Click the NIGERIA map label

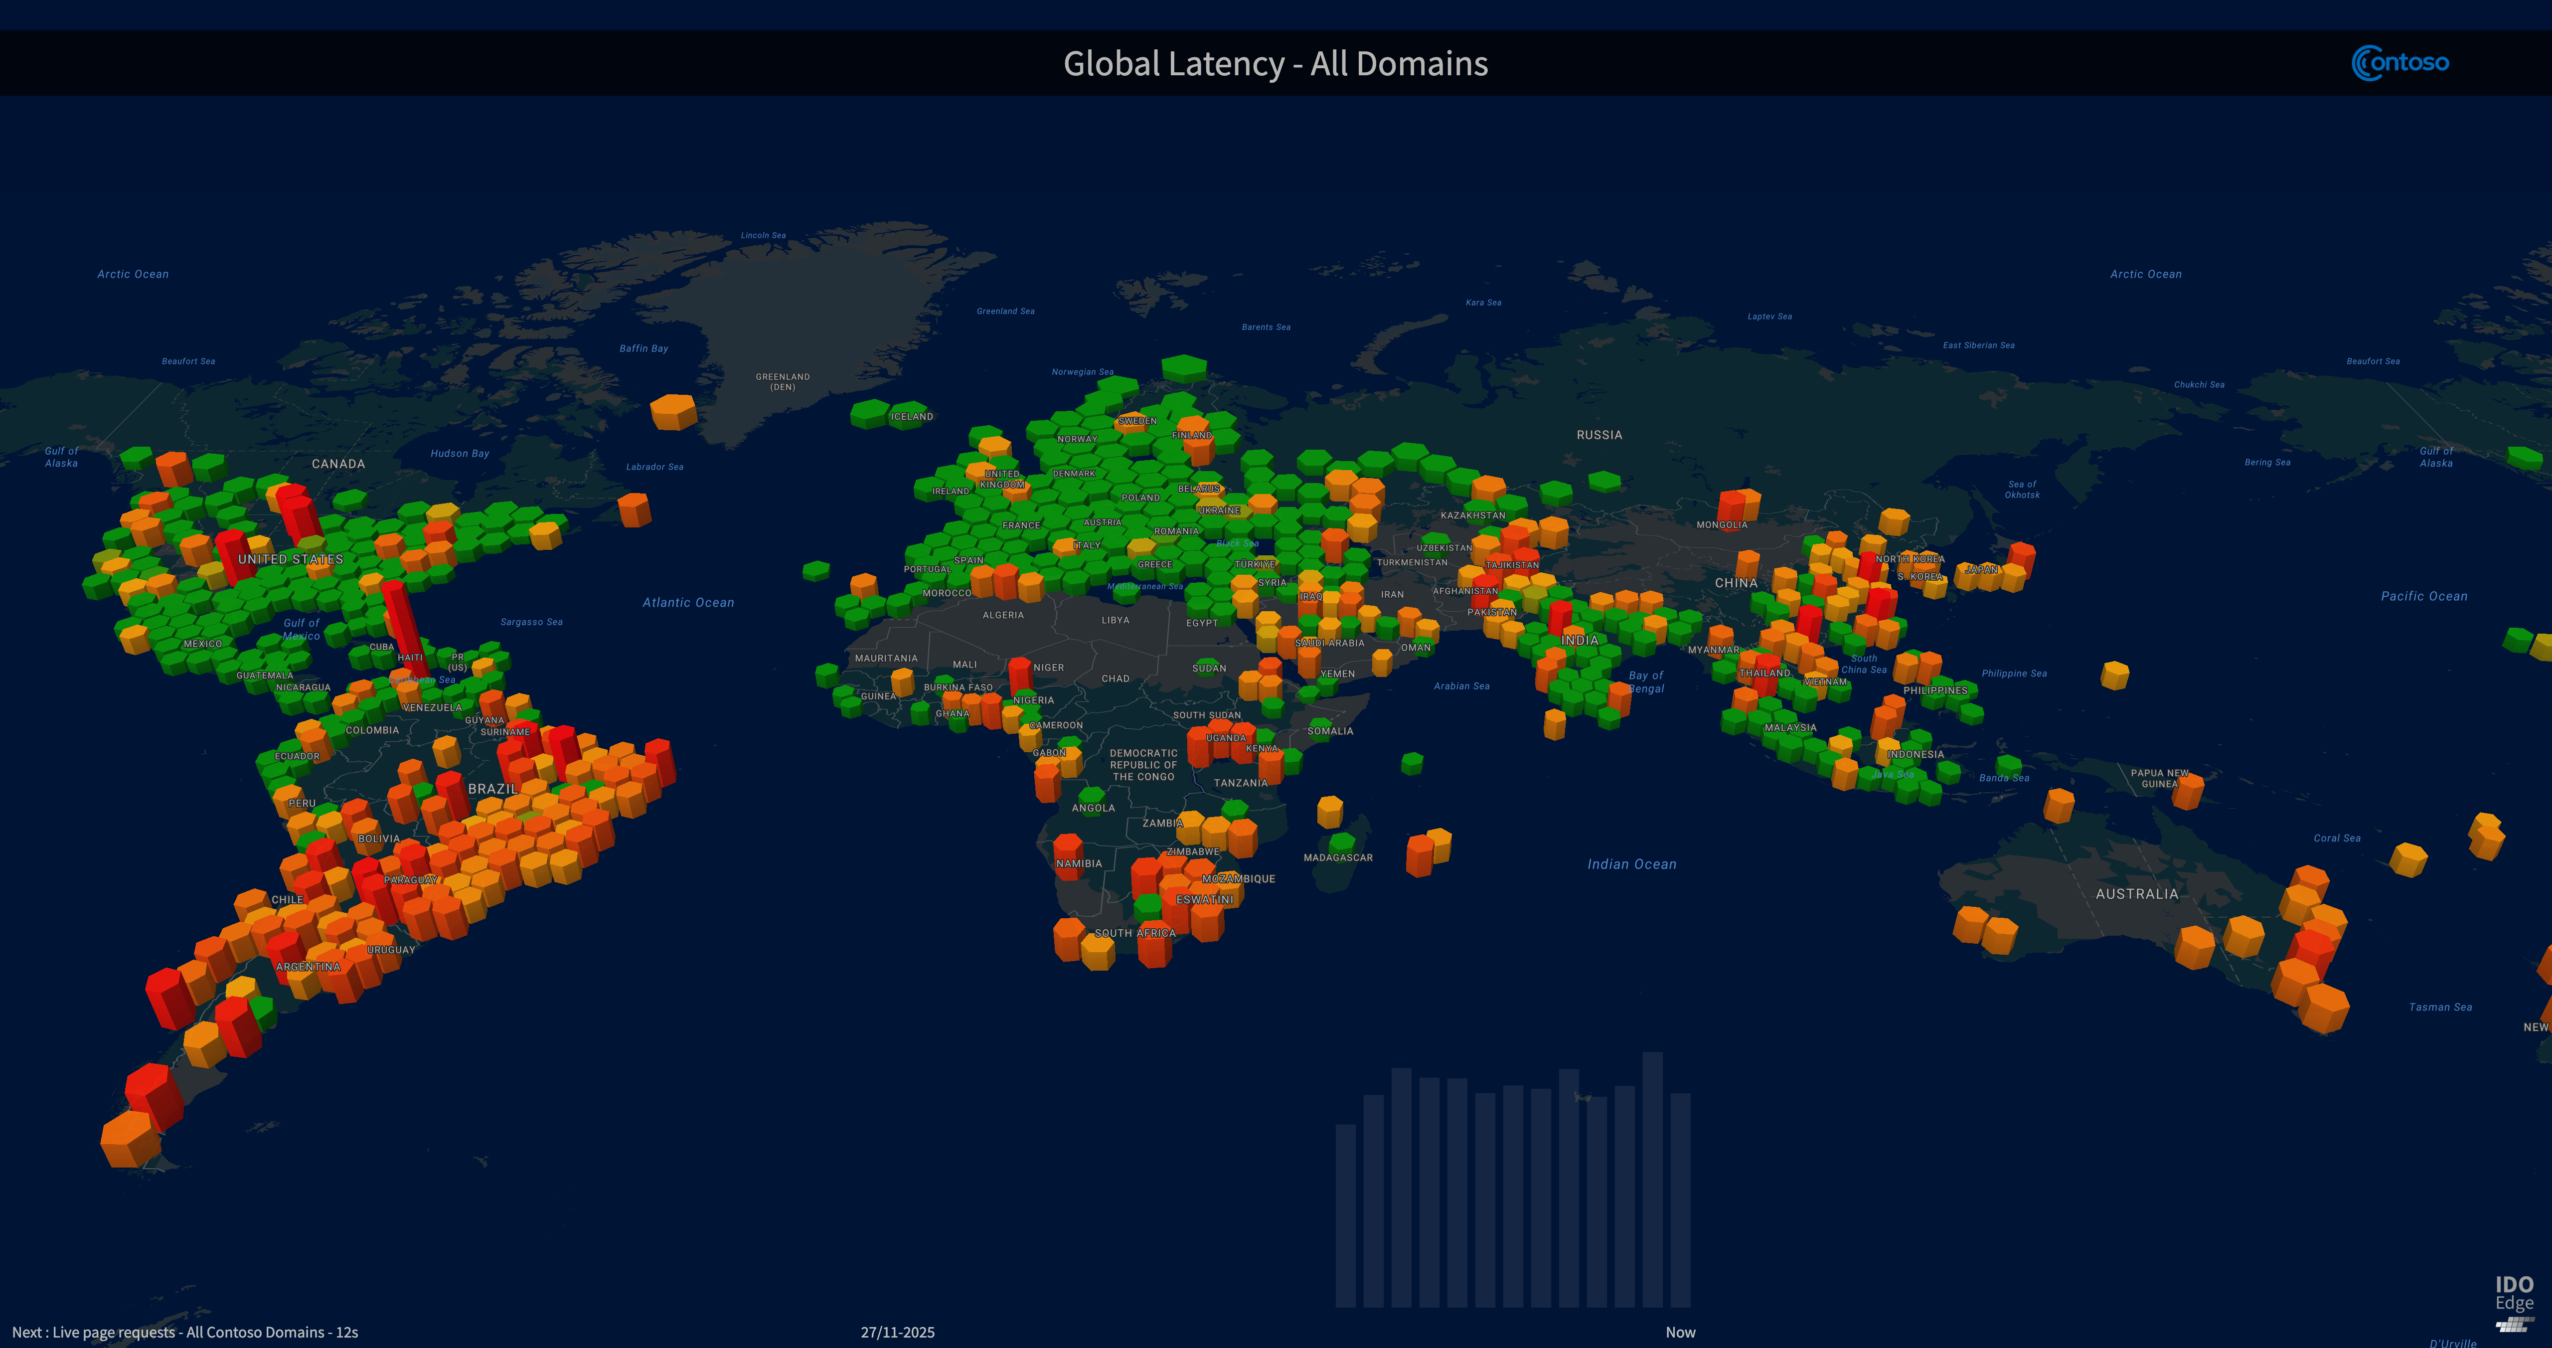(x=1033, y=701)
